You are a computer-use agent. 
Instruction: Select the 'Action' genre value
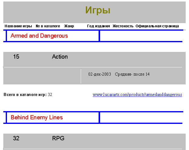pos(60,56)
